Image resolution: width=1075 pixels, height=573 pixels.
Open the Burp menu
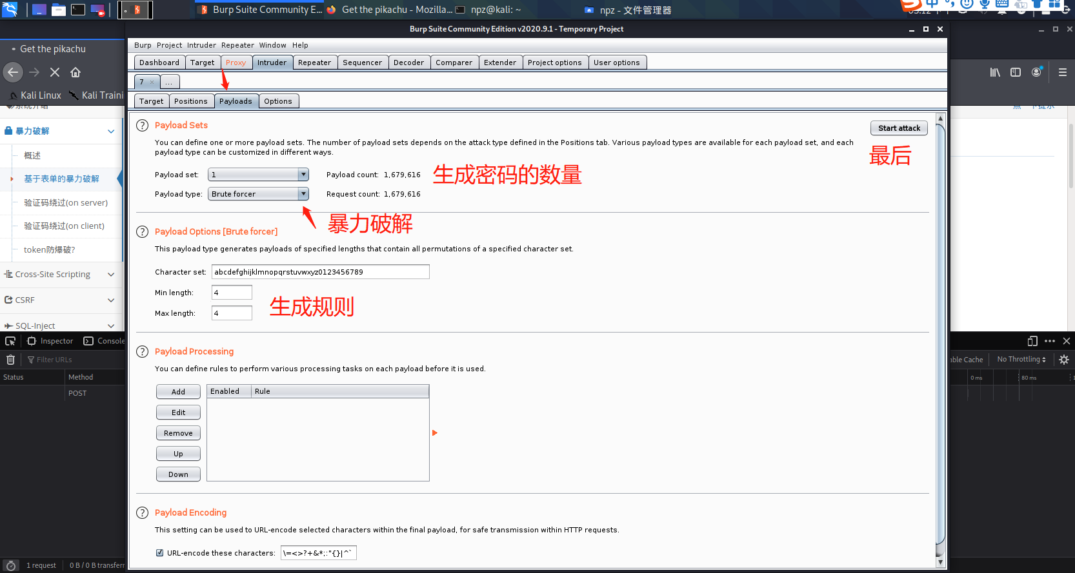(143, 45)
